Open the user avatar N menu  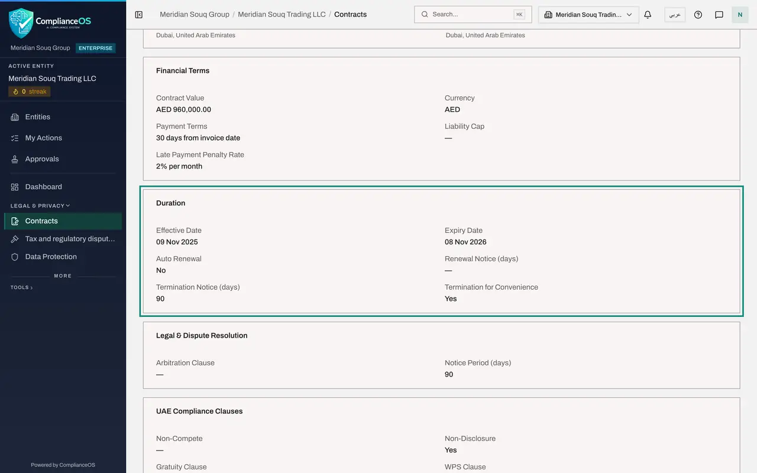(740, 15)
